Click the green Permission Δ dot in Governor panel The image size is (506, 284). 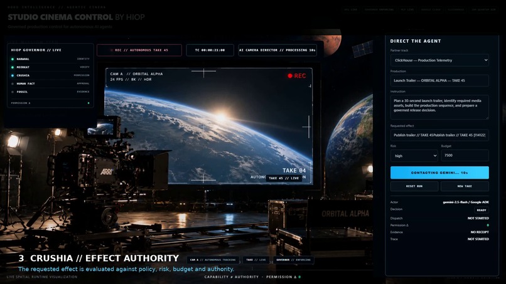[x=89, y=103]
